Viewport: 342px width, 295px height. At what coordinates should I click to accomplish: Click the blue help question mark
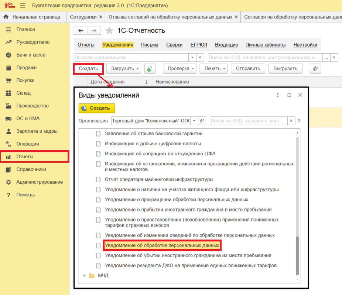click(299, 121)
